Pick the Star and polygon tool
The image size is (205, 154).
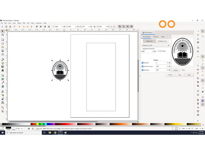(2, 47)
